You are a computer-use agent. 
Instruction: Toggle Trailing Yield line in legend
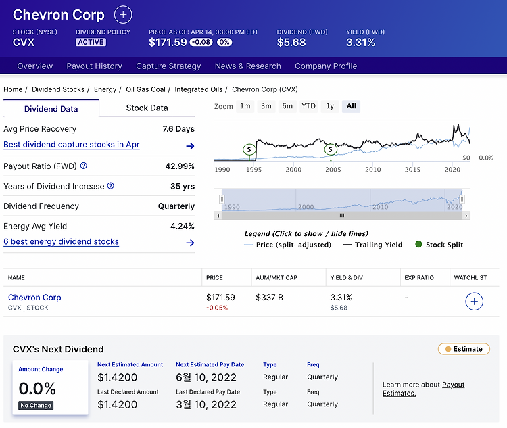(372, 245)
